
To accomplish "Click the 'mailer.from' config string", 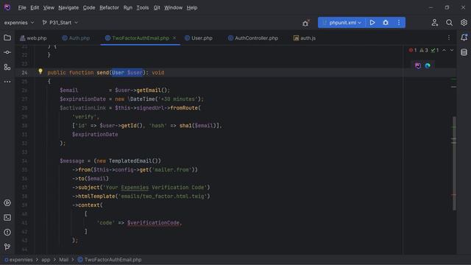I will point(171,170).
